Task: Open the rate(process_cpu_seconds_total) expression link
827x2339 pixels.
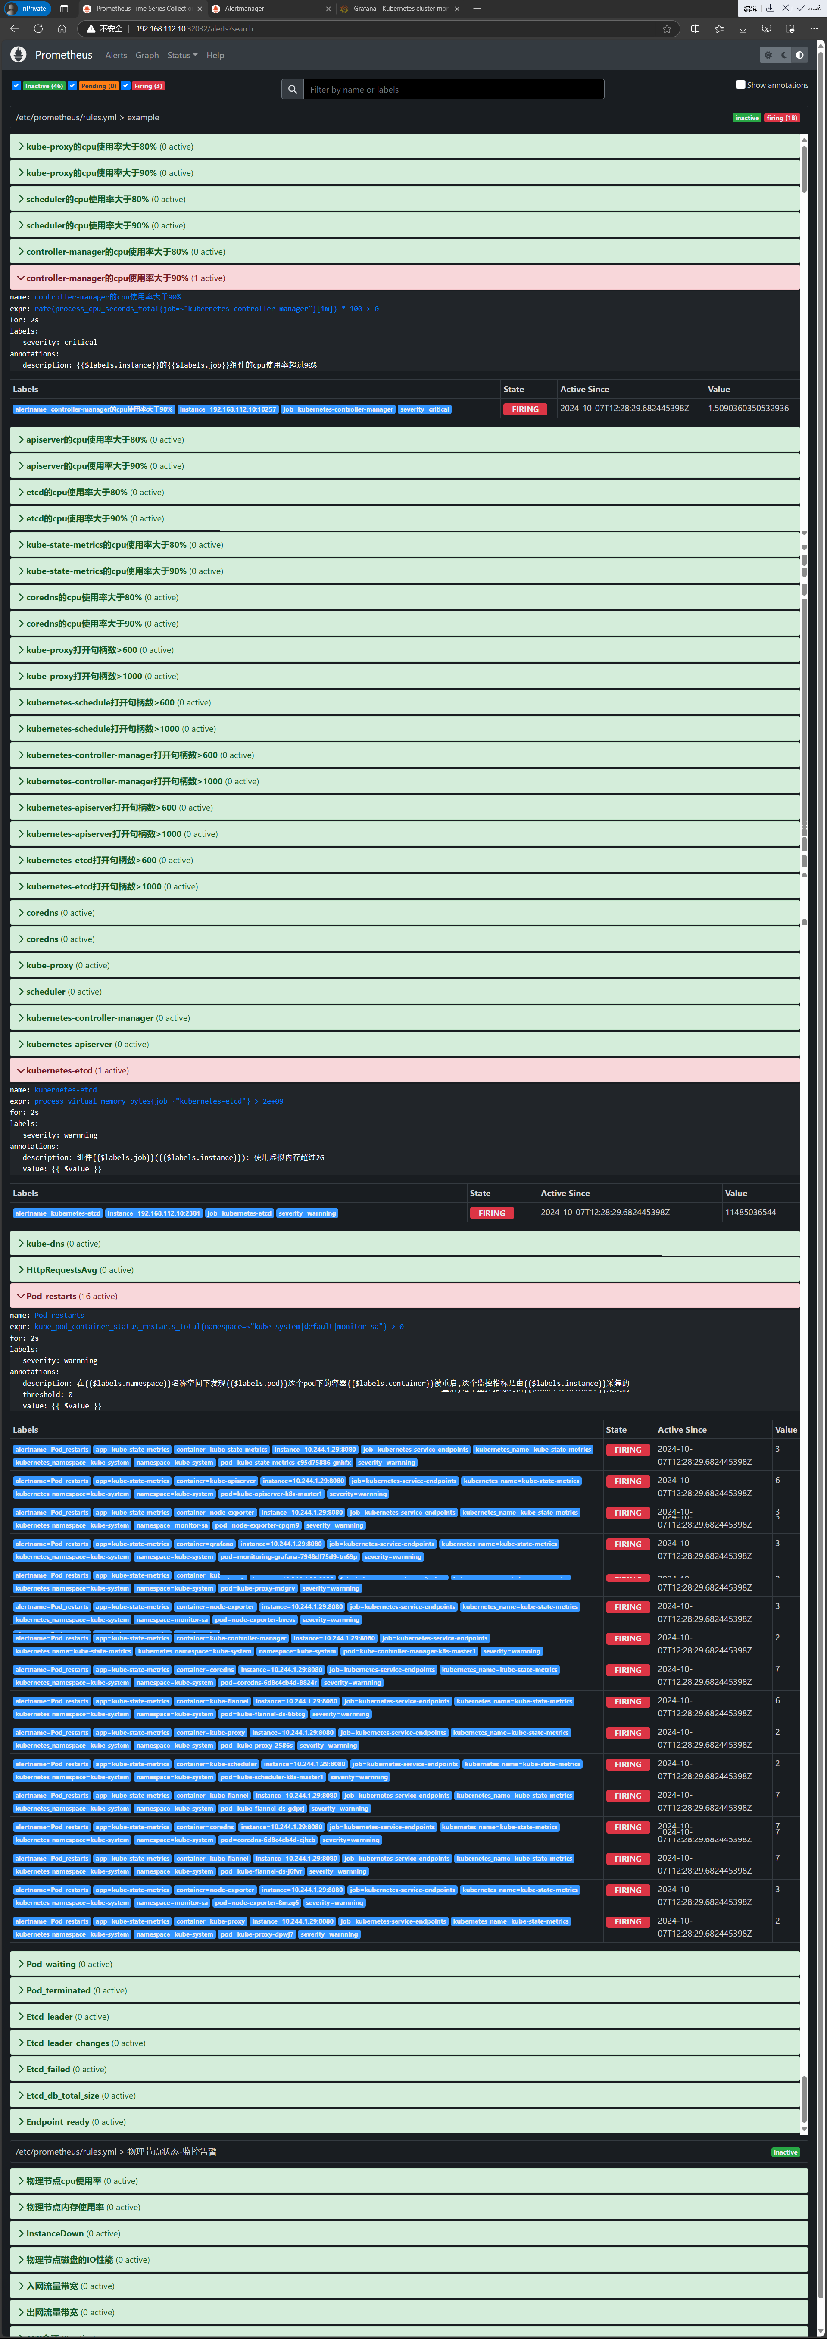Action: (x=207, y=309)
